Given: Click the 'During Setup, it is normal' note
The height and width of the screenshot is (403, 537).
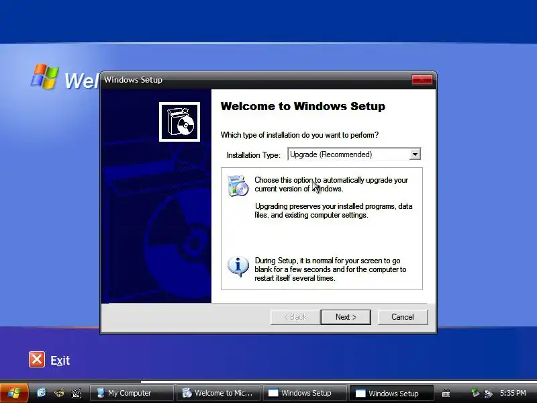Looking at the screenshot, I should tap(330, 269).
